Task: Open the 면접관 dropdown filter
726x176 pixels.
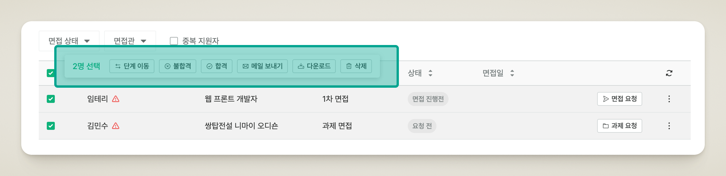Action: [130, 41]
